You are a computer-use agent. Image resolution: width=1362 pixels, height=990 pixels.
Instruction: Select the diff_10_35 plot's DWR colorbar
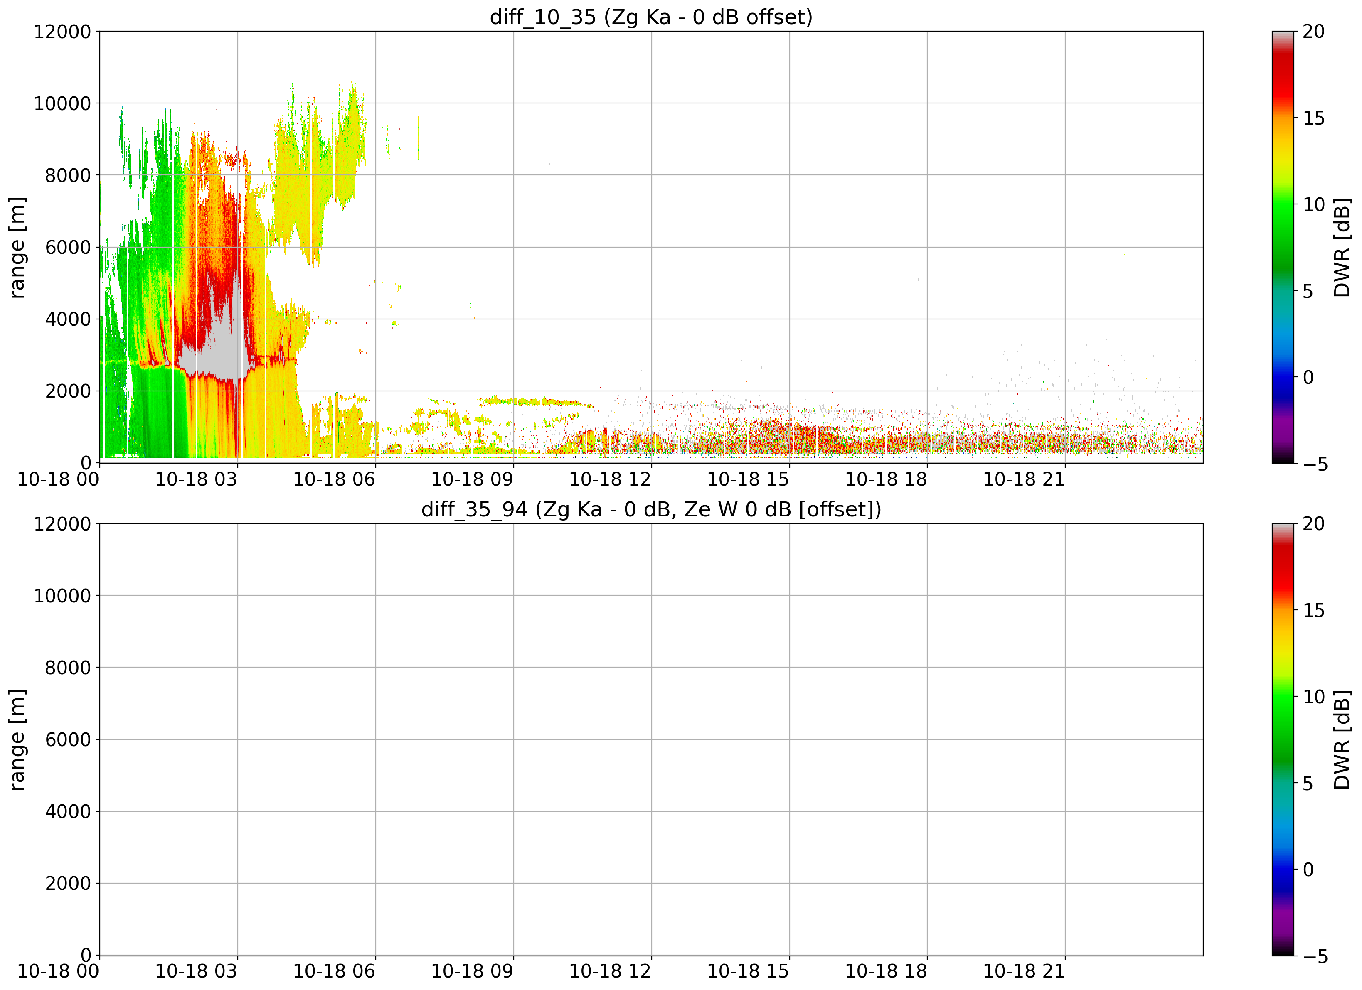click(1283, 247)
